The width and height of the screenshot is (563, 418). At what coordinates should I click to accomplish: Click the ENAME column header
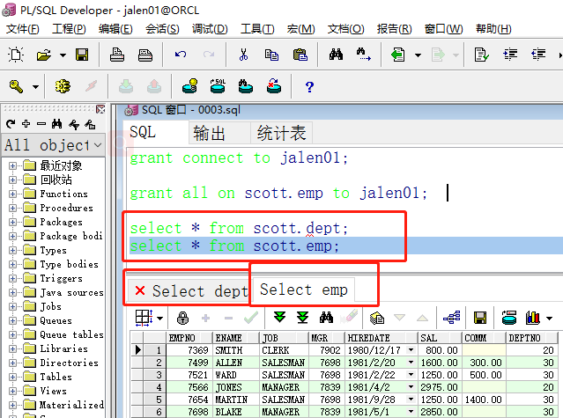click(235, 338)
